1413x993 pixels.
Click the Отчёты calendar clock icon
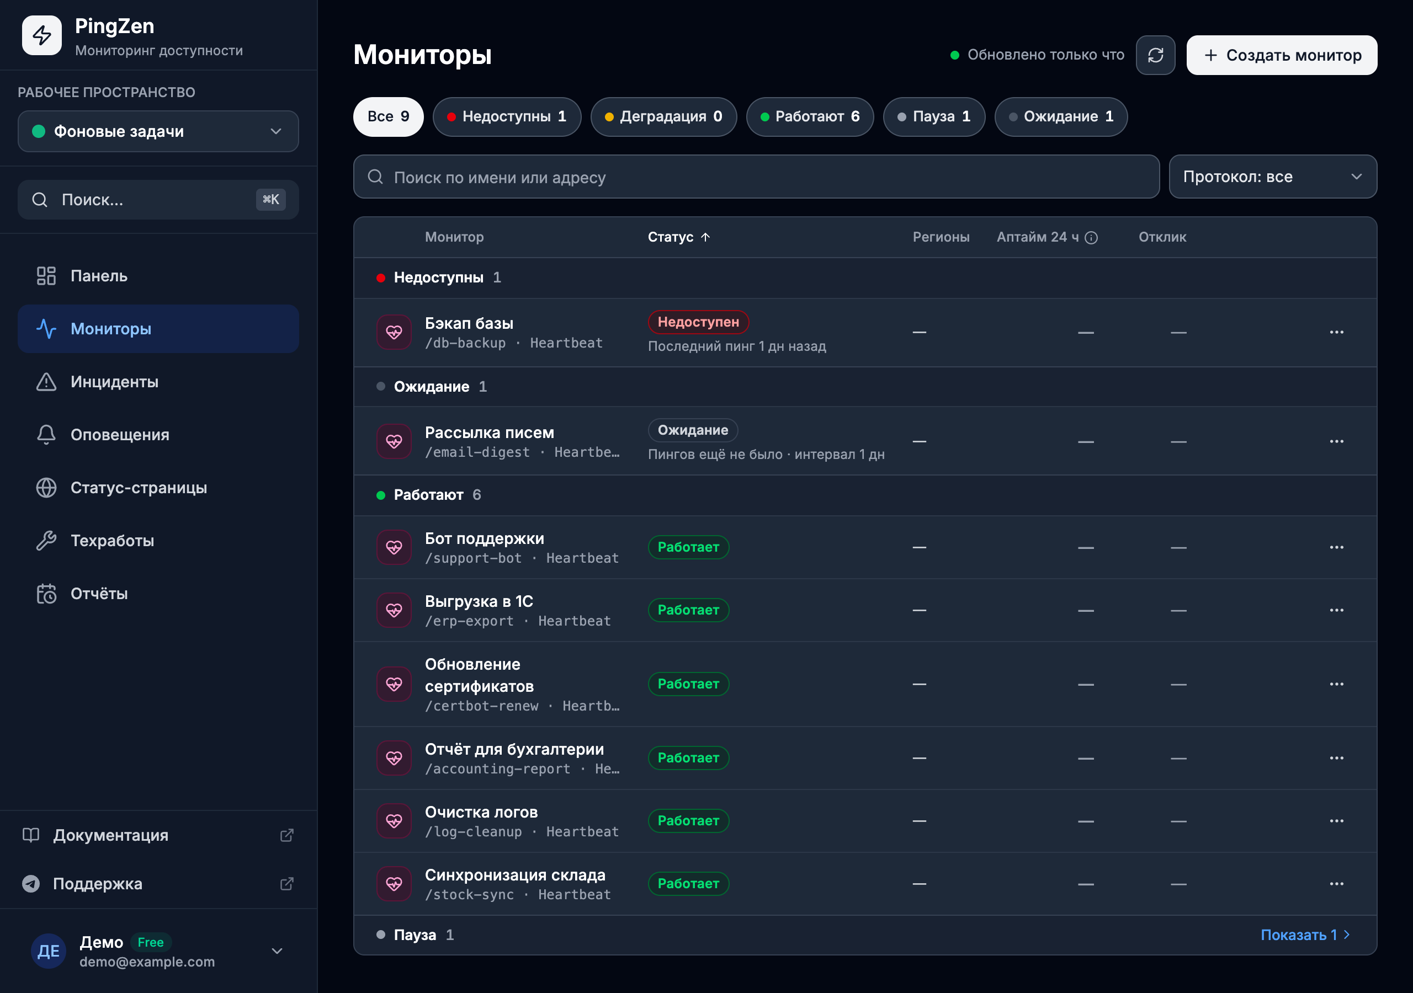(46, 593)
